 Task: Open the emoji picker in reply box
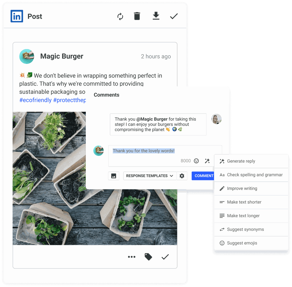196,161
